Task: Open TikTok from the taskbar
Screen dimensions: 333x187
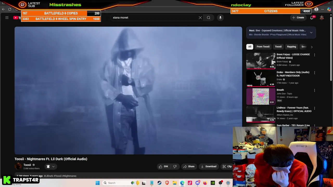Action: (x=190, y=183)
